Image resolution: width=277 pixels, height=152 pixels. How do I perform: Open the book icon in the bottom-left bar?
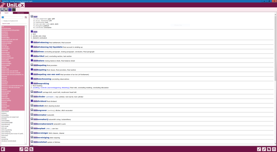pyautogui.click(x=3, y=149)
